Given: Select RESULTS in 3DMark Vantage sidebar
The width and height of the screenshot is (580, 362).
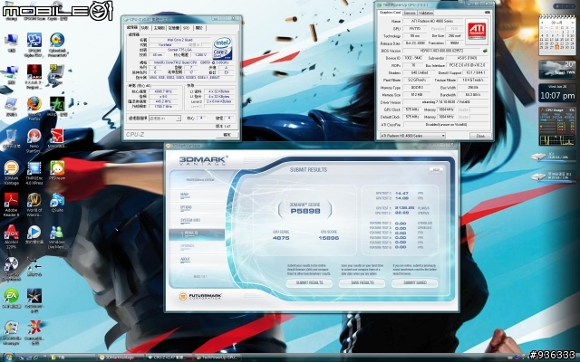Looking at the screenshot, I should [x=197, y=233].
